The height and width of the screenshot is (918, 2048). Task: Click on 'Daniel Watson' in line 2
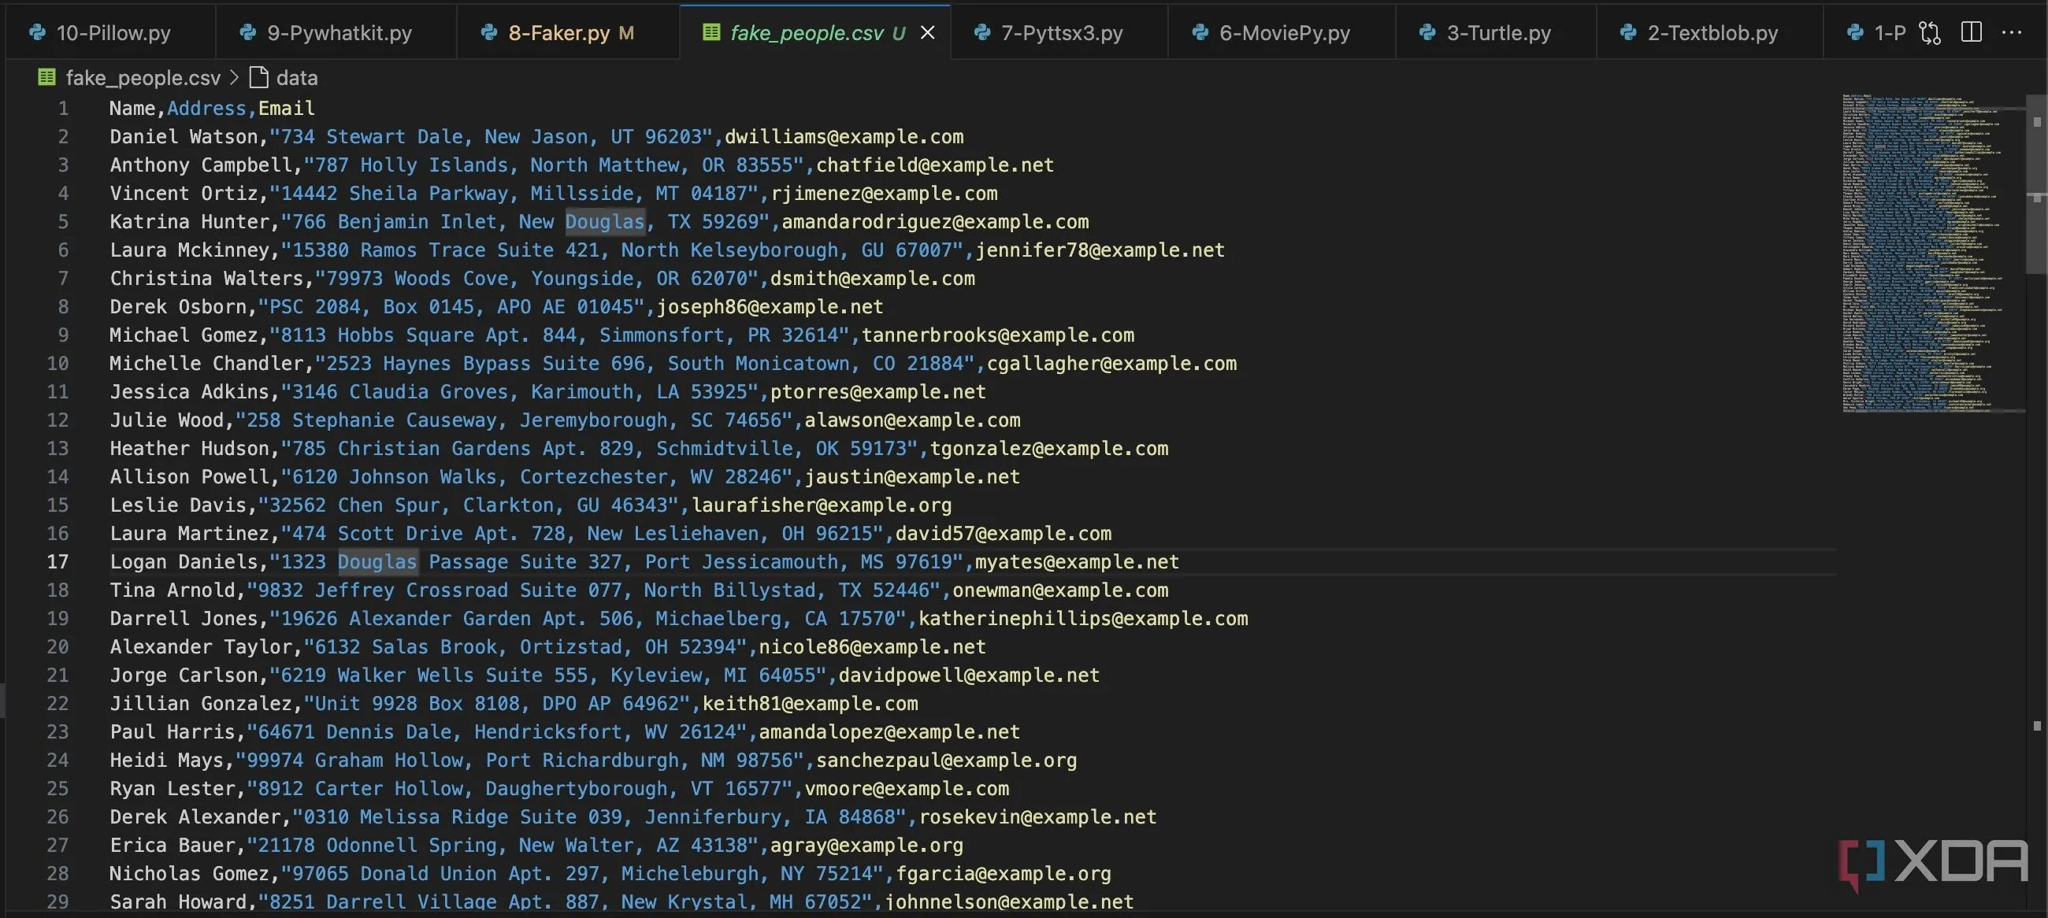coord(184,137)
